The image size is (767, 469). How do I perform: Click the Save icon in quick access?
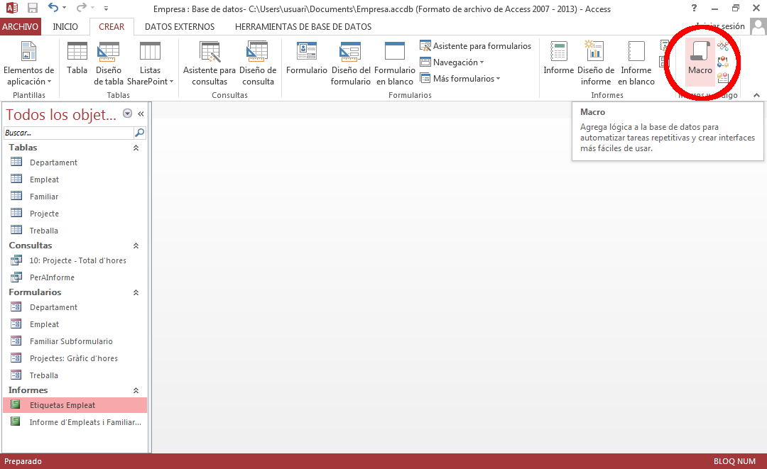(x=33, y=9)
